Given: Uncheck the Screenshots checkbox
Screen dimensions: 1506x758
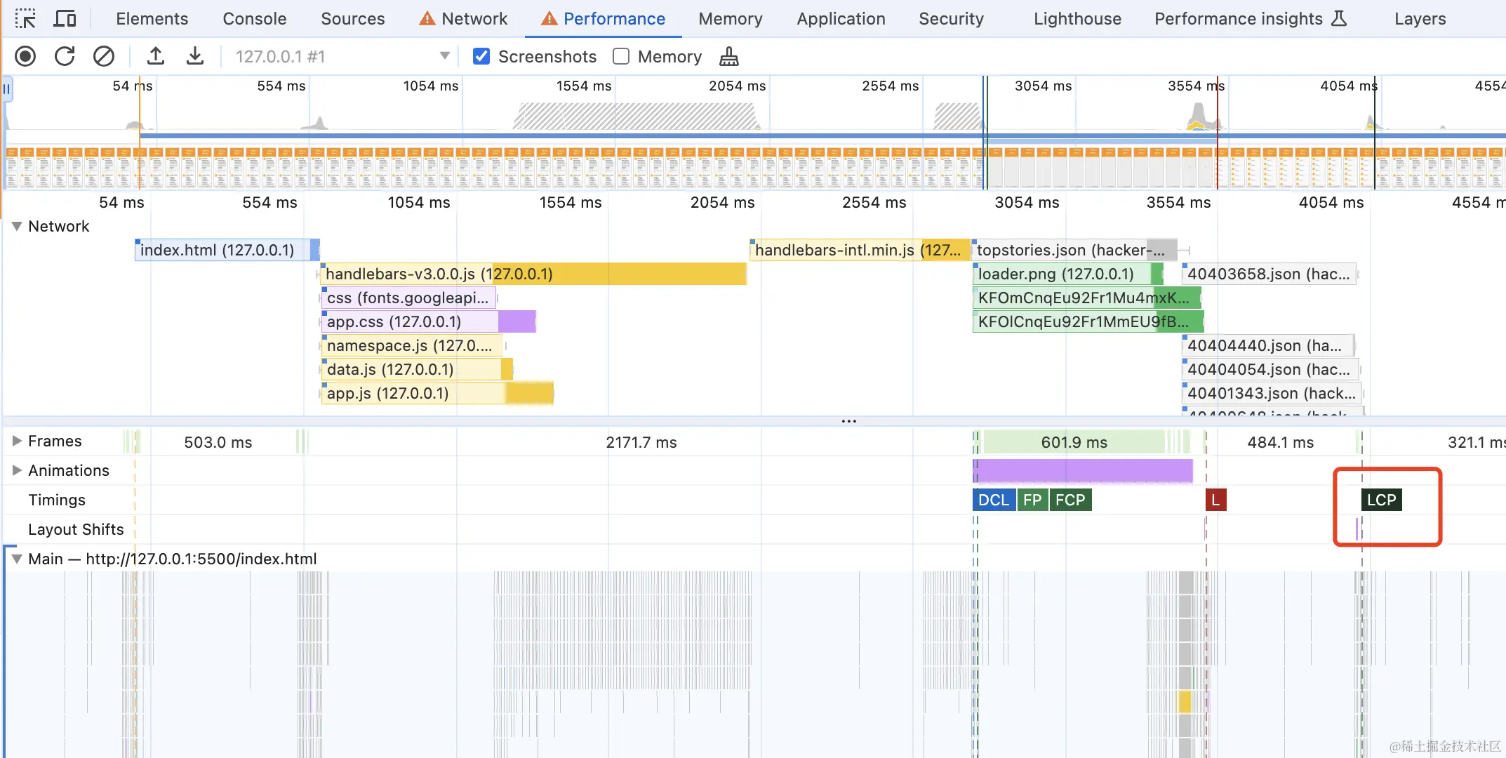Looking at the screenshot, I should point(481,56).
